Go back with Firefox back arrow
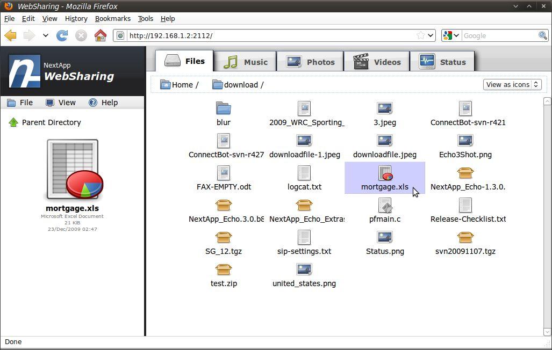Image resolution: width=552 pixels, height=350 pixels. [x=10, y=35]
